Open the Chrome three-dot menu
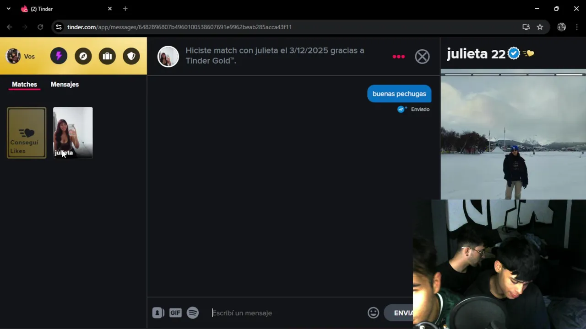The width and height of the screenshot is (586, 329). [576, 27]
